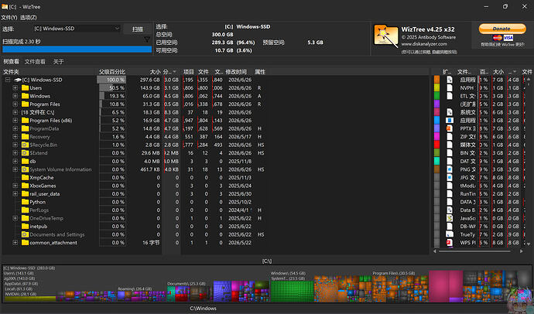
Task: Click the WPS PDF file type icon
Action: 450,243
